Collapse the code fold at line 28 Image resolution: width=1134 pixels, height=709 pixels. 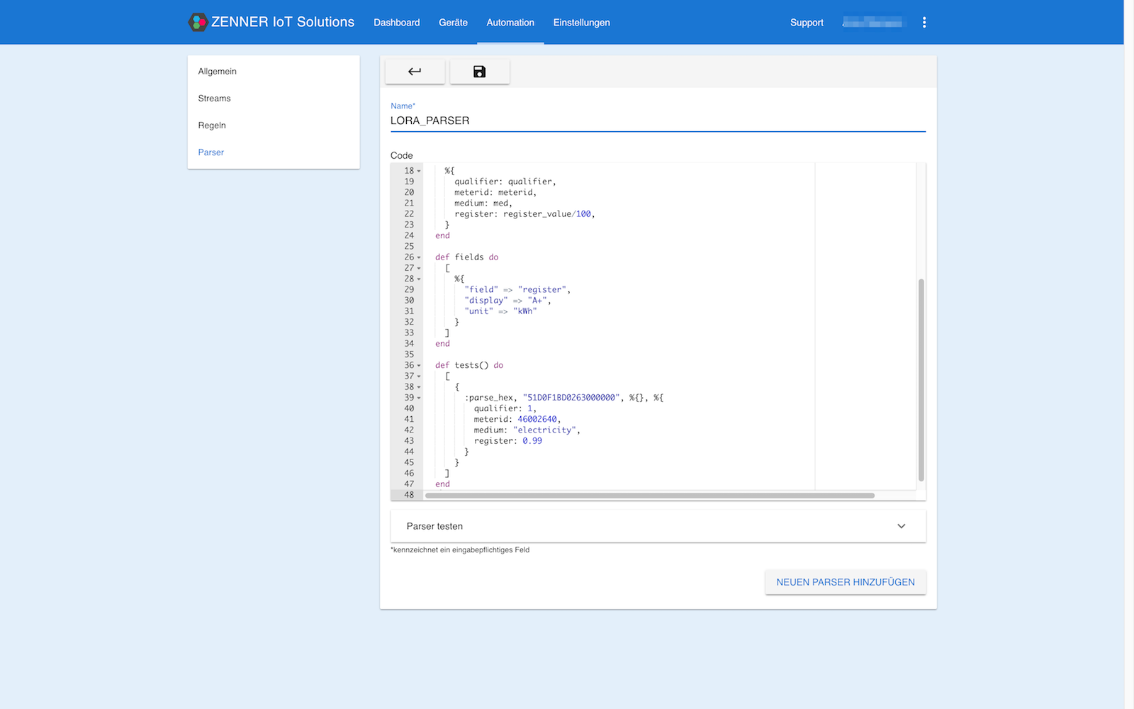click(419, 279)
